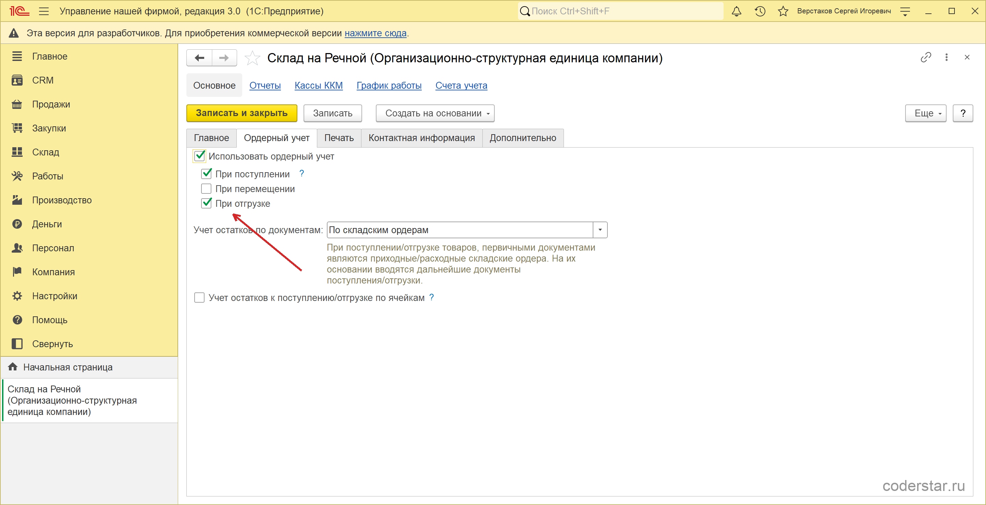
Task: Close the Склад на Речной form
Action: 967,58
